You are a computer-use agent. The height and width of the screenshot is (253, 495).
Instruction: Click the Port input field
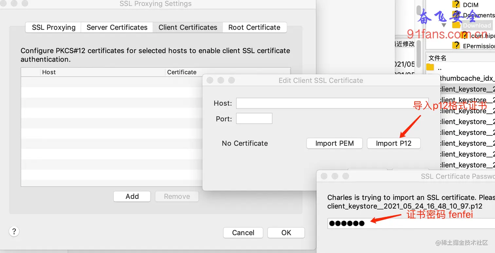tap(254, 119)
